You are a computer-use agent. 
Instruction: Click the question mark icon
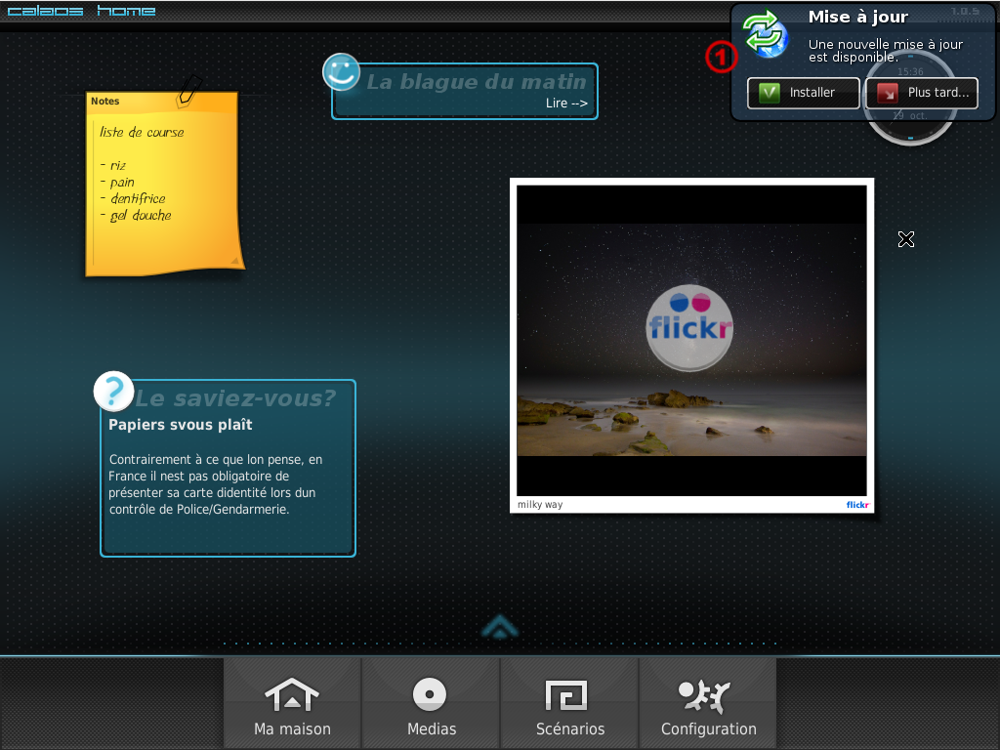point(113,391)
